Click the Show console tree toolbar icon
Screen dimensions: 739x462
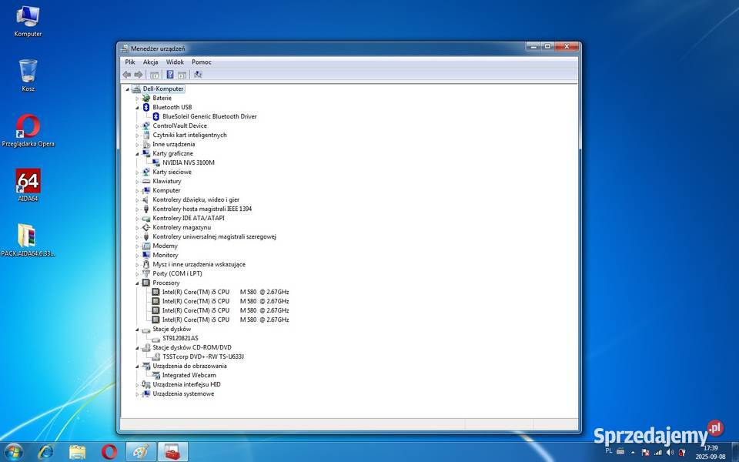(154, 74)
